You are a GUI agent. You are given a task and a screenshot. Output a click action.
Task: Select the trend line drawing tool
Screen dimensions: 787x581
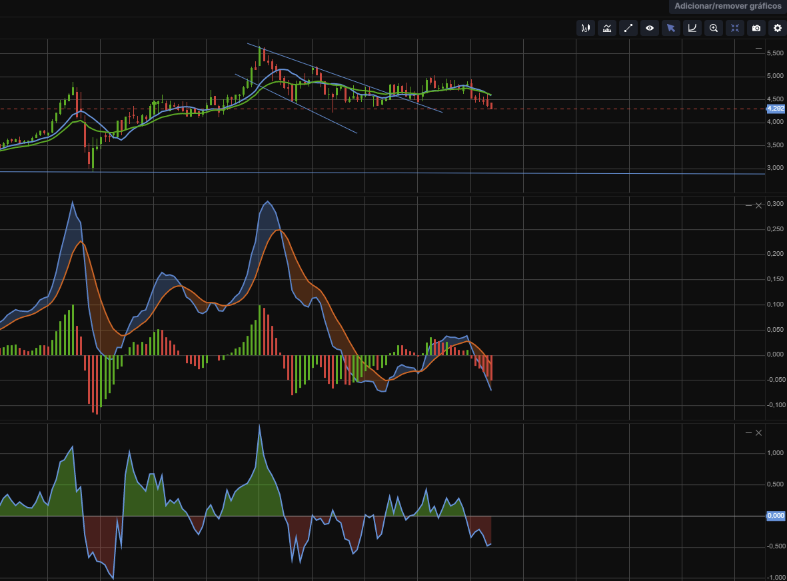[628, 28]
